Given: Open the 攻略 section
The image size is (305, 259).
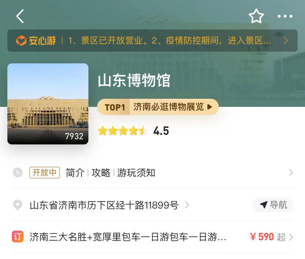Looking at the screenshot, I should click(101, 172).
